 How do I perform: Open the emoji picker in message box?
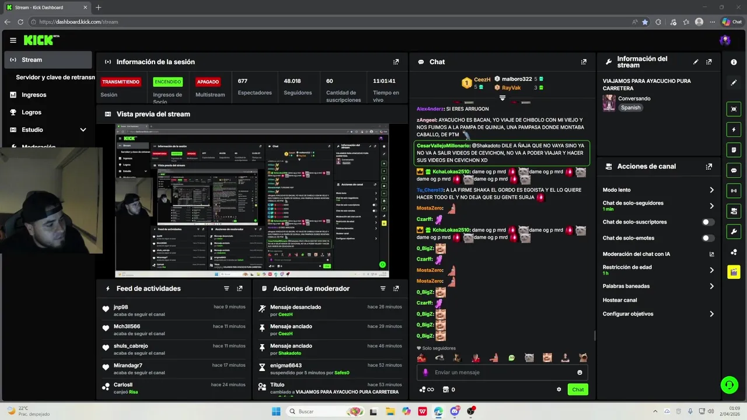580,372
